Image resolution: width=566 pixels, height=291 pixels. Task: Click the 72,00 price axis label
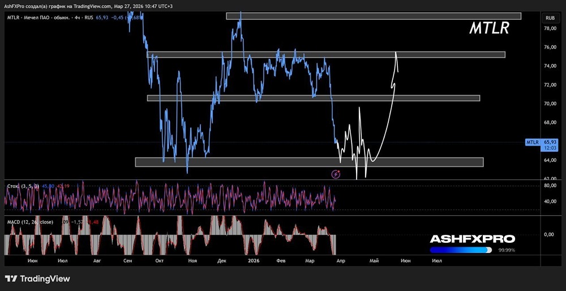(549, 85)
